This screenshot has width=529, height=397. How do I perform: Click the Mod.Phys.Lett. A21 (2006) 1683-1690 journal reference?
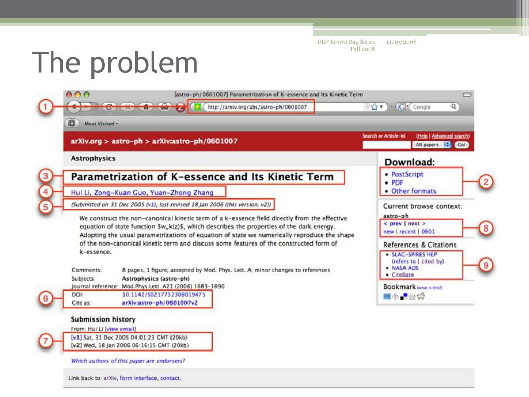[173, 286]
